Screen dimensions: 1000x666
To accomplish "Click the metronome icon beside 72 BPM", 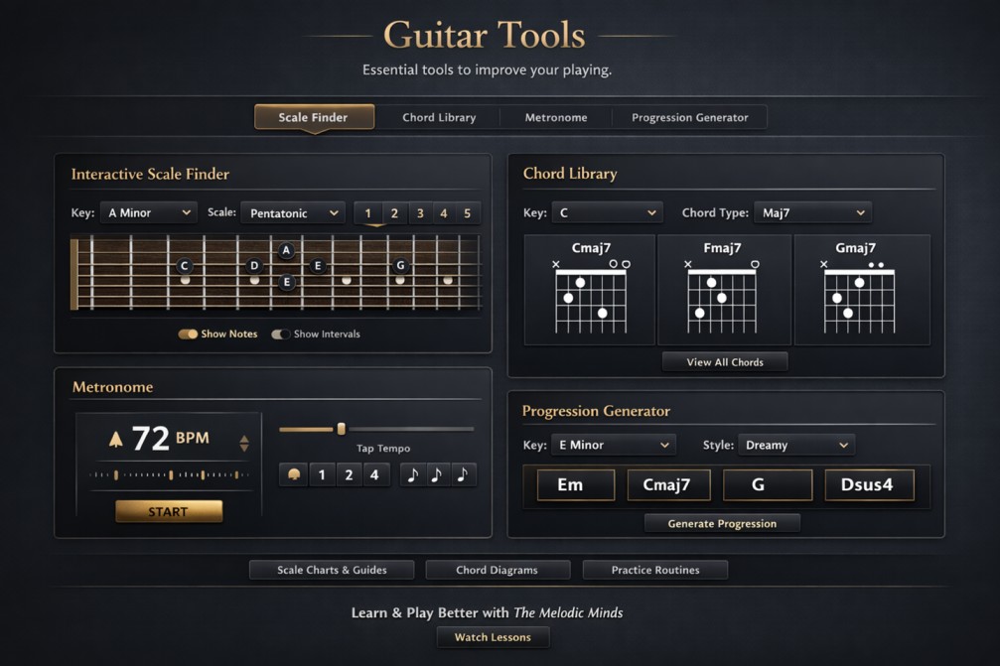I will pos(115,439).
